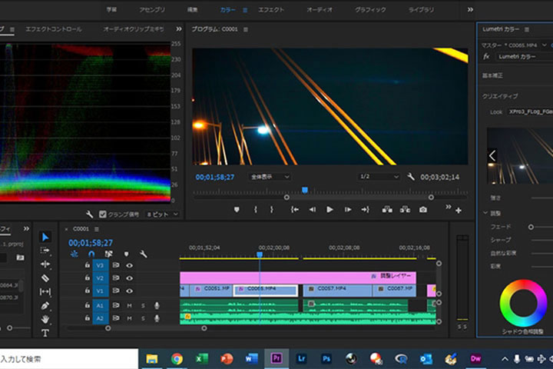Open the Look preset dropdown
553x369 pixels.
click(530, 111)
